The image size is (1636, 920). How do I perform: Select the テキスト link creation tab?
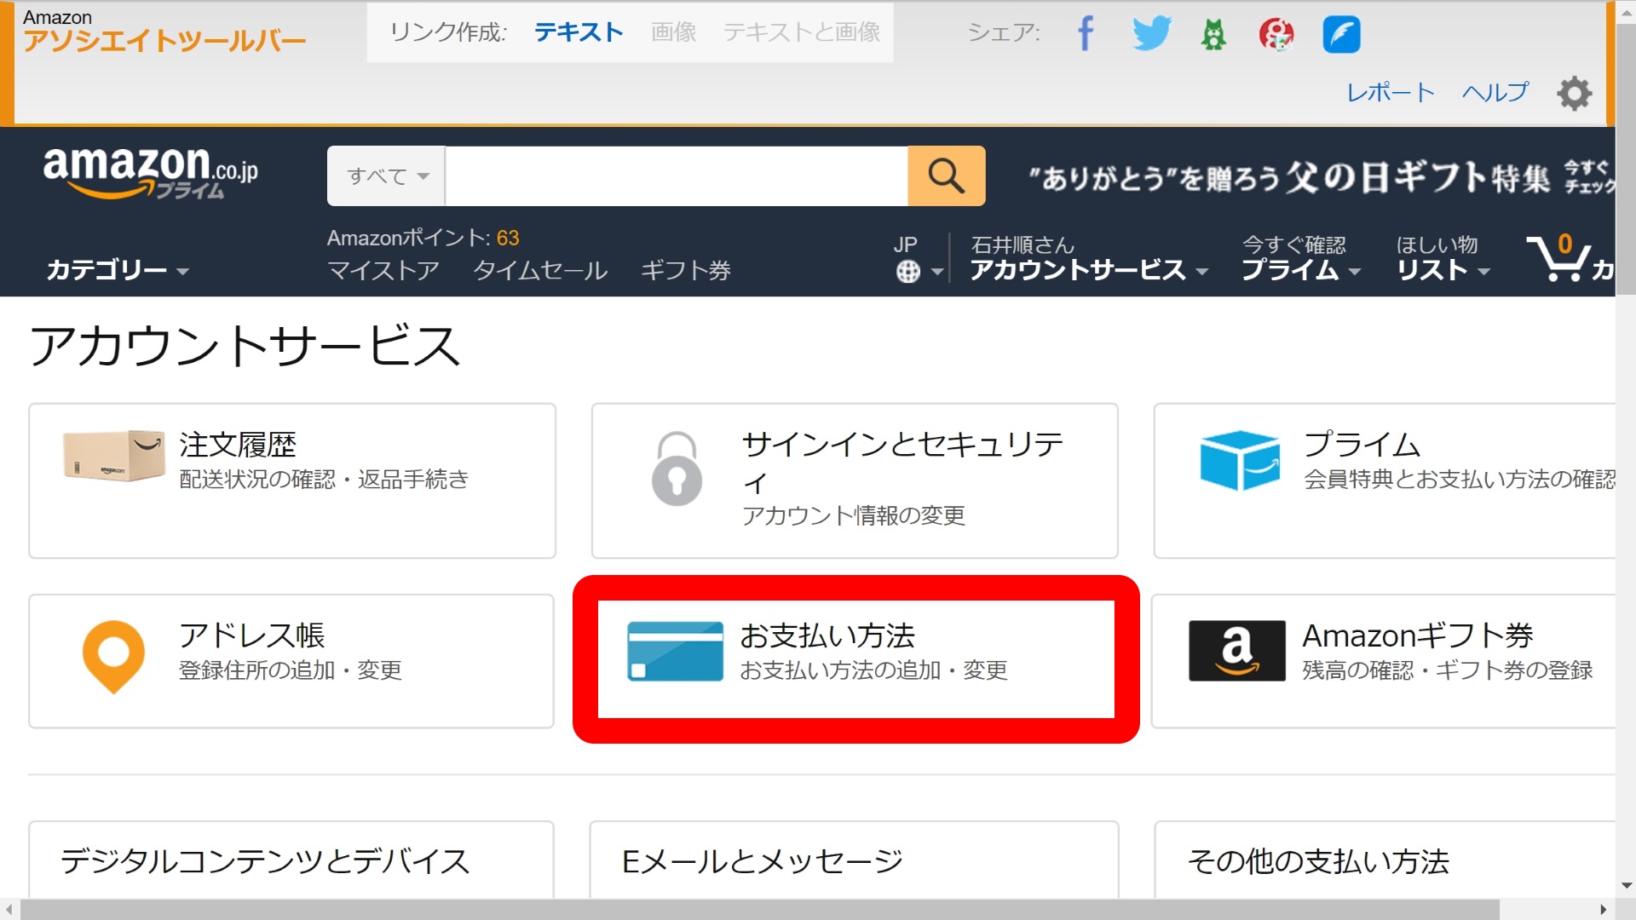click(579, 32)
